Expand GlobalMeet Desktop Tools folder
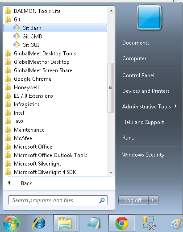The height and width of the screenshot is (232, 183). pos(55,53)
